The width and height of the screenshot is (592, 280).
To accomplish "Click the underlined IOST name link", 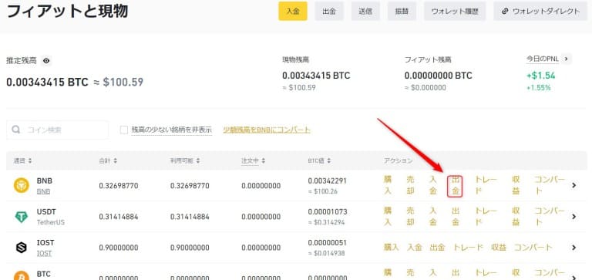I will (45, 253).
